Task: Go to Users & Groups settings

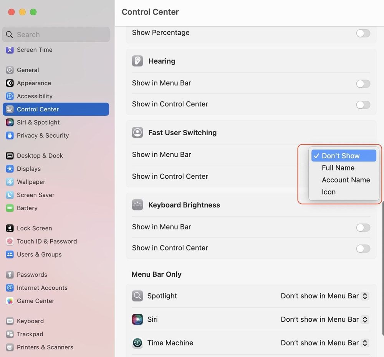Action: (9, 254)
